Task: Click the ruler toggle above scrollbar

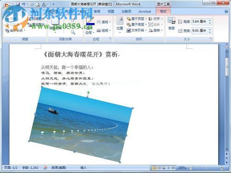Action: (x=227, y=46)
